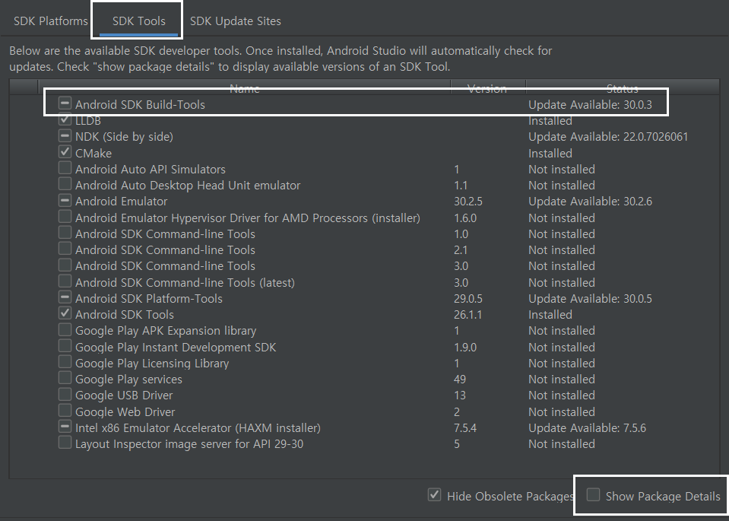729x521 pixels.
Task: Click HAXM installer version 7.5.4
Action: 465,428
